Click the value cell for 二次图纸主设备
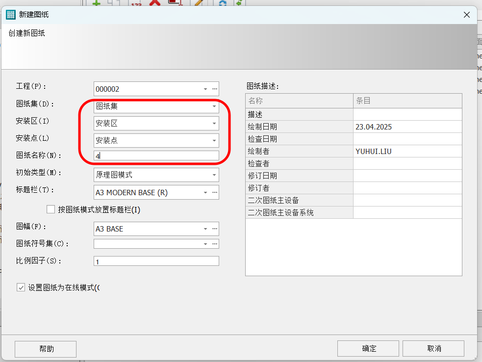 click(x=407, y=200)
